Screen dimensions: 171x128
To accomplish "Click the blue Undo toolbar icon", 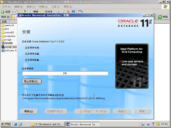I will click(x=73, y=12).
